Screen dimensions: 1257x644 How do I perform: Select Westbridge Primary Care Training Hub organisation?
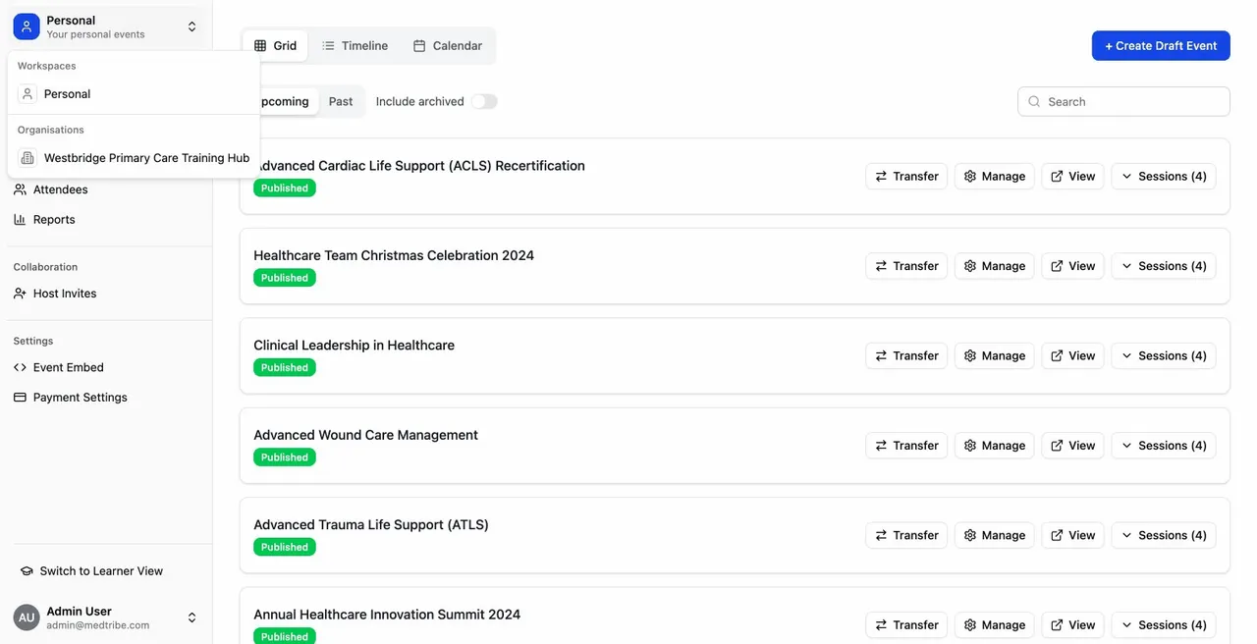click(145, 157)
